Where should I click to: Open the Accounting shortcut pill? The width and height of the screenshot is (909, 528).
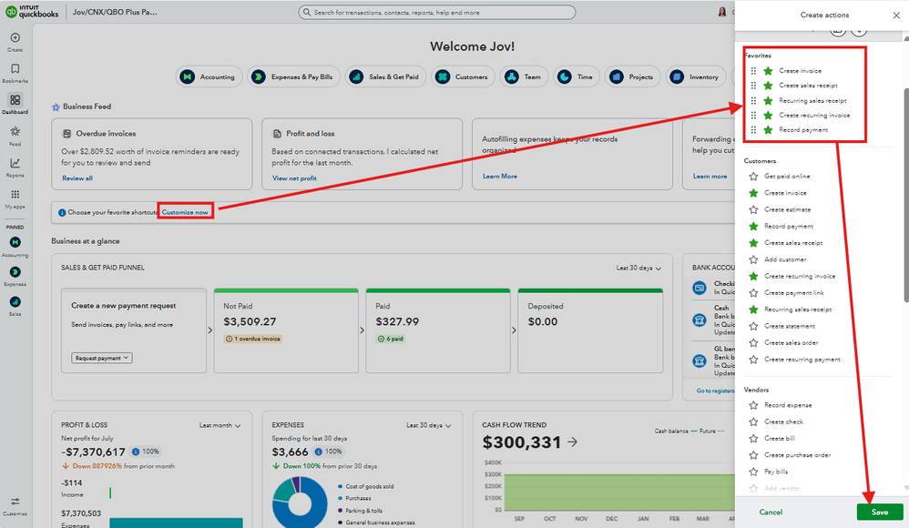coord(209,76)
